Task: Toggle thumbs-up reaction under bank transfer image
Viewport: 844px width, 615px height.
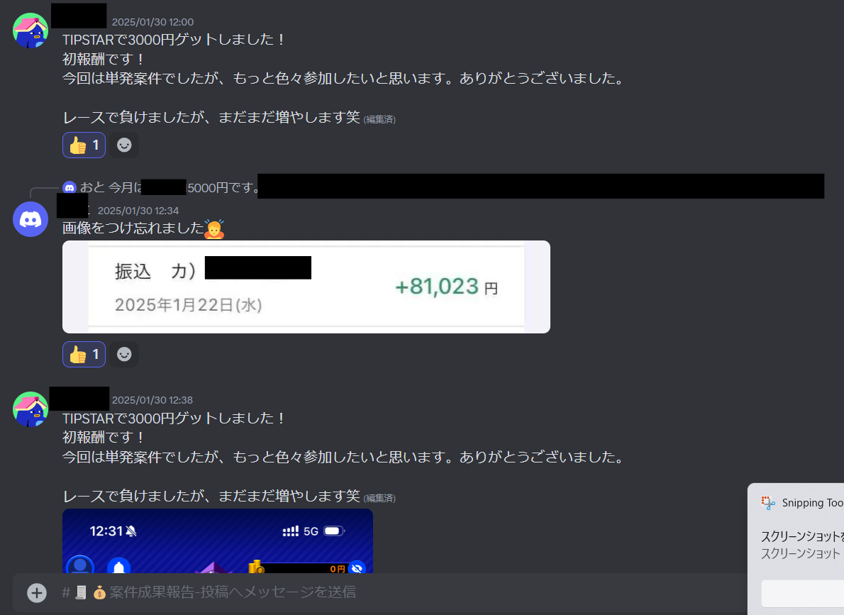Action: (84, 354)
